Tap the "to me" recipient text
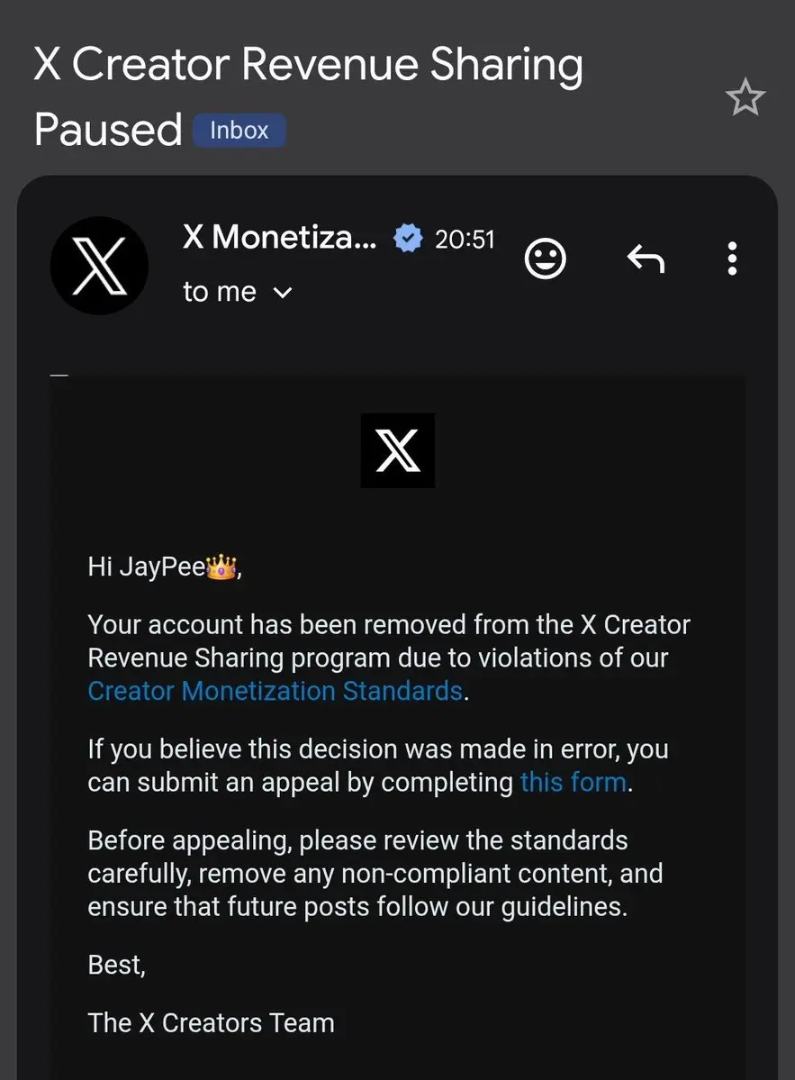 [x=220, y=292]
